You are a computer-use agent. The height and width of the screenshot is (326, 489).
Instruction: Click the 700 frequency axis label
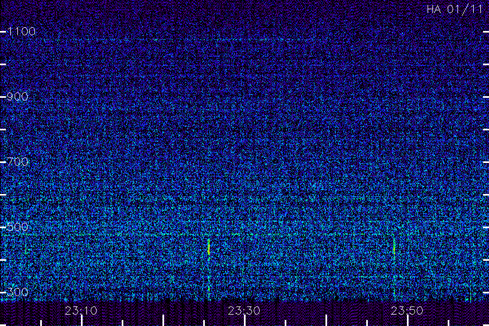pos(17,162)
